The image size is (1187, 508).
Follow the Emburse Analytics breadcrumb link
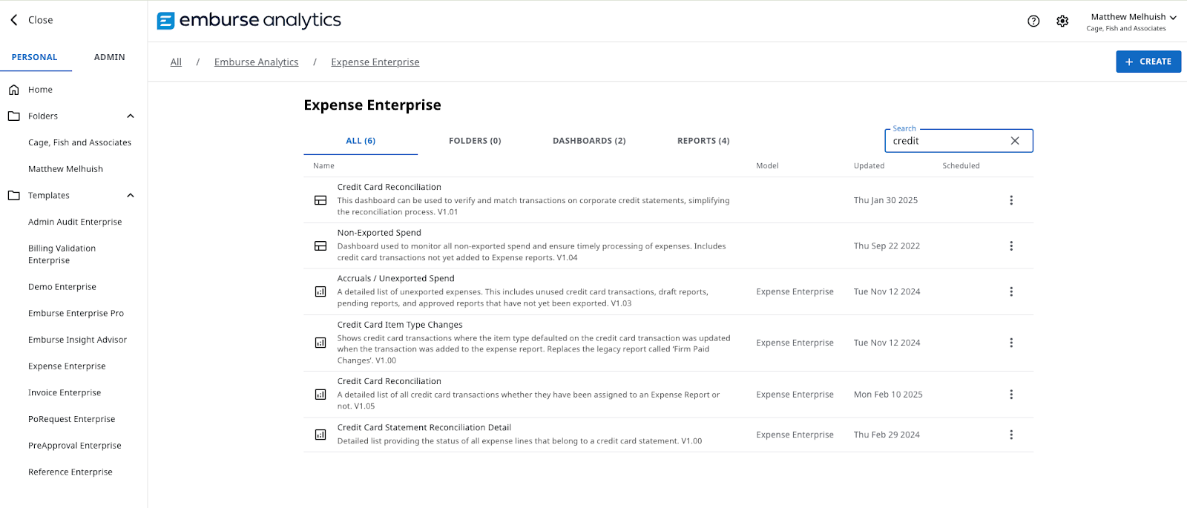coord(256,62)
